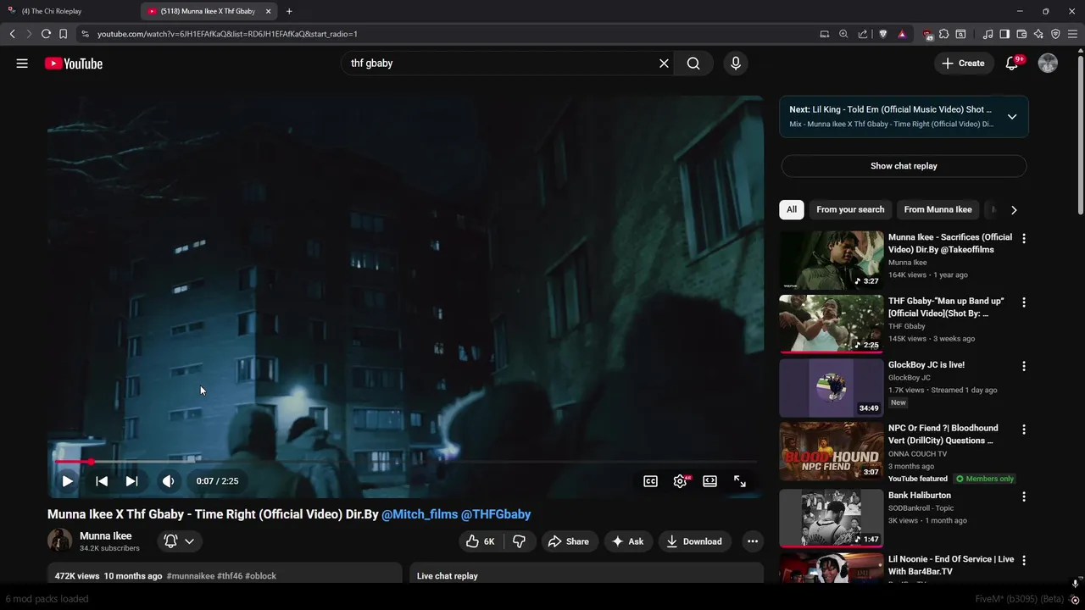This screenshot has height=610, width=1085.
Task: Open the GlockBoy JC is live thumbnail
Action: [x=832, y=387]
